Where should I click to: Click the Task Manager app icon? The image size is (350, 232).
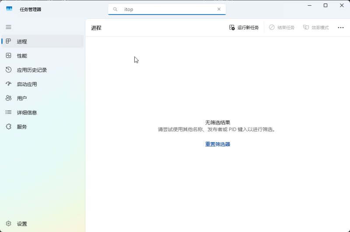click(x=9, y=9)
